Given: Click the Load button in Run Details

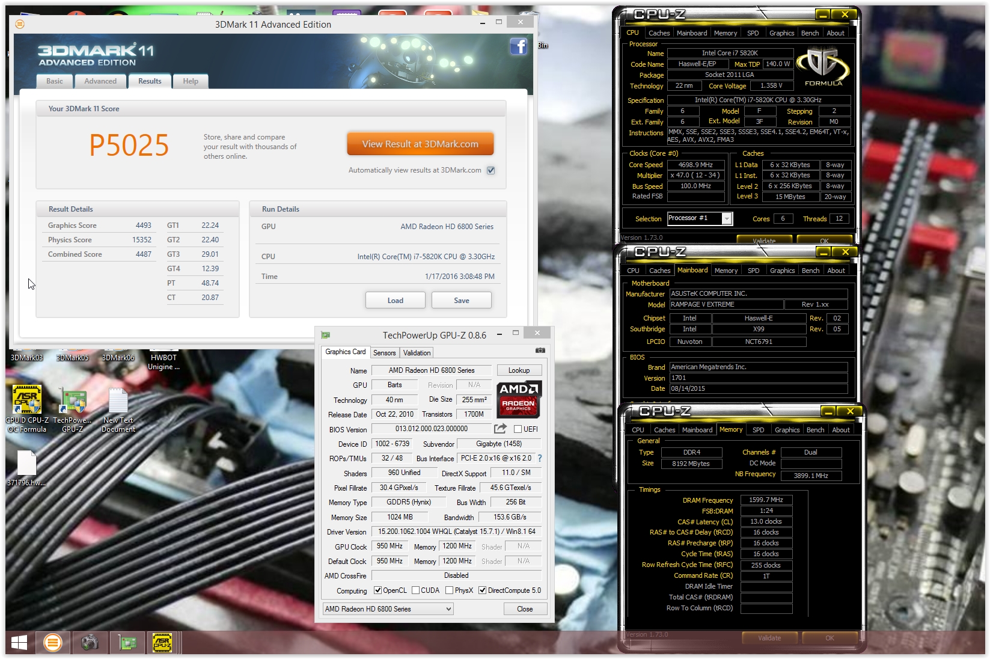Looking at the screenshot, I should pyautogui.click(x=396, y=300).
